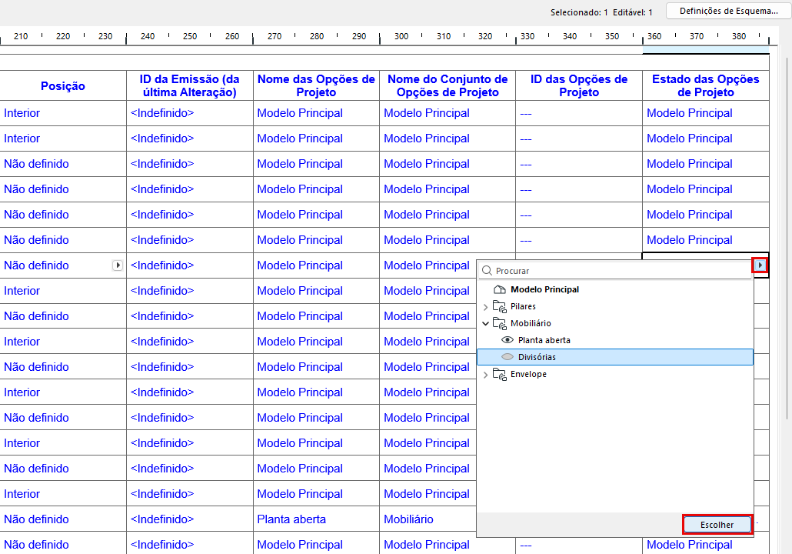Viewport: 792px width, 554px height.
Task: Toggle the eye icon of Divisórias
Action: tap(507, 357)
